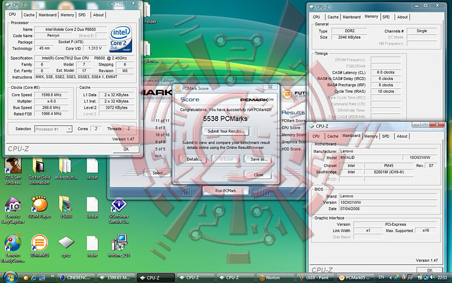
Task: Launch Lenovo EasyCapture from the desktop
Action: pos(13,210)
